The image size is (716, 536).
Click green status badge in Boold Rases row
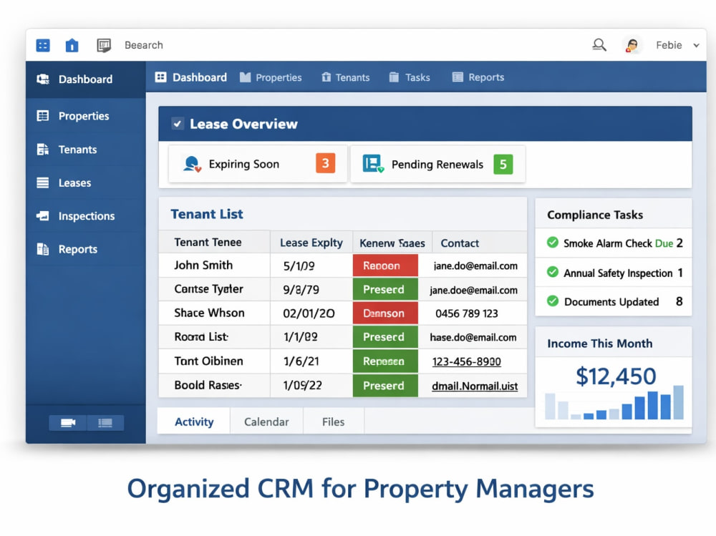click(385, 386)
